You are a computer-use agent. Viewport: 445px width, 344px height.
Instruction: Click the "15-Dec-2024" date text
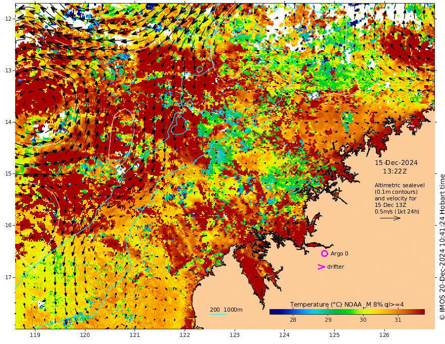pyautogui.click(x=396, y=162)
